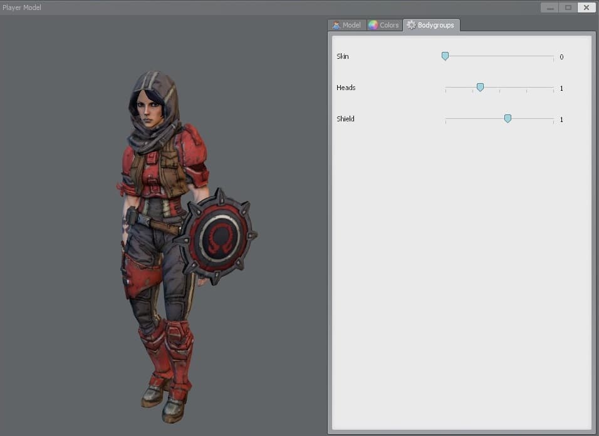
Task: Close the Player Model window
Action: tap(586, 8)
